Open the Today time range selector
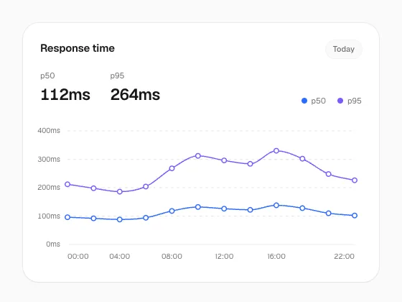This screenshot has height=302, width=402. click(344, 49)
